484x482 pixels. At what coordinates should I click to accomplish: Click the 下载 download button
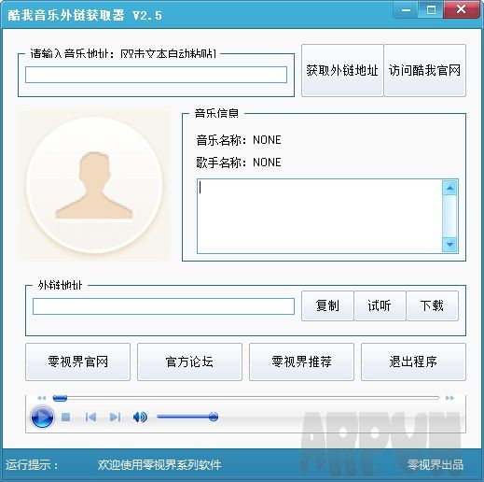click(432, 305)
